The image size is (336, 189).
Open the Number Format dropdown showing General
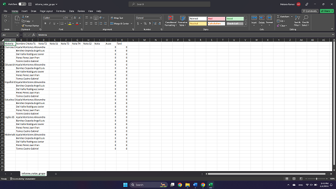click(149, 18)
